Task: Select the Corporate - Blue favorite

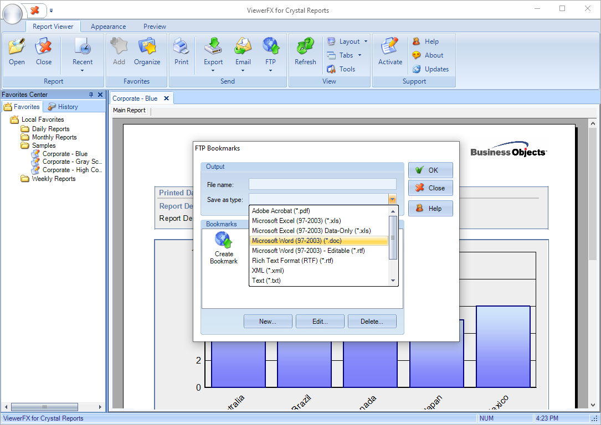Action: pyautogui.click(x=60, y=153)
